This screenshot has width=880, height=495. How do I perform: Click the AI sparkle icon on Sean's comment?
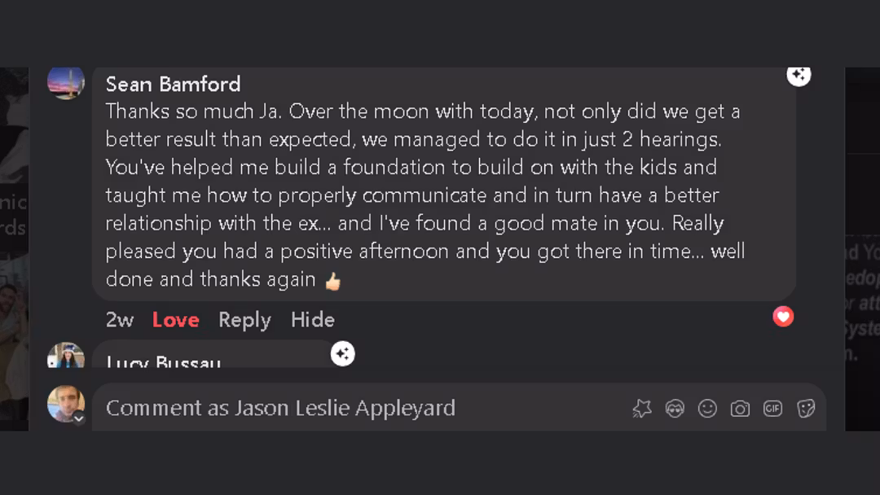[799, 76]
